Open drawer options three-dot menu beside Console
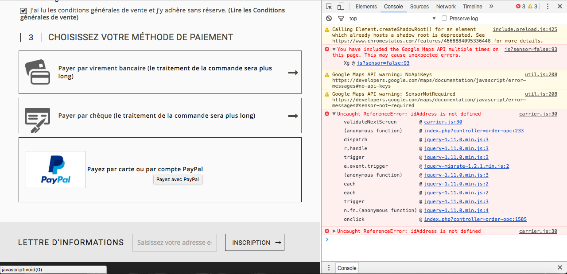 [x=329, y=268]
